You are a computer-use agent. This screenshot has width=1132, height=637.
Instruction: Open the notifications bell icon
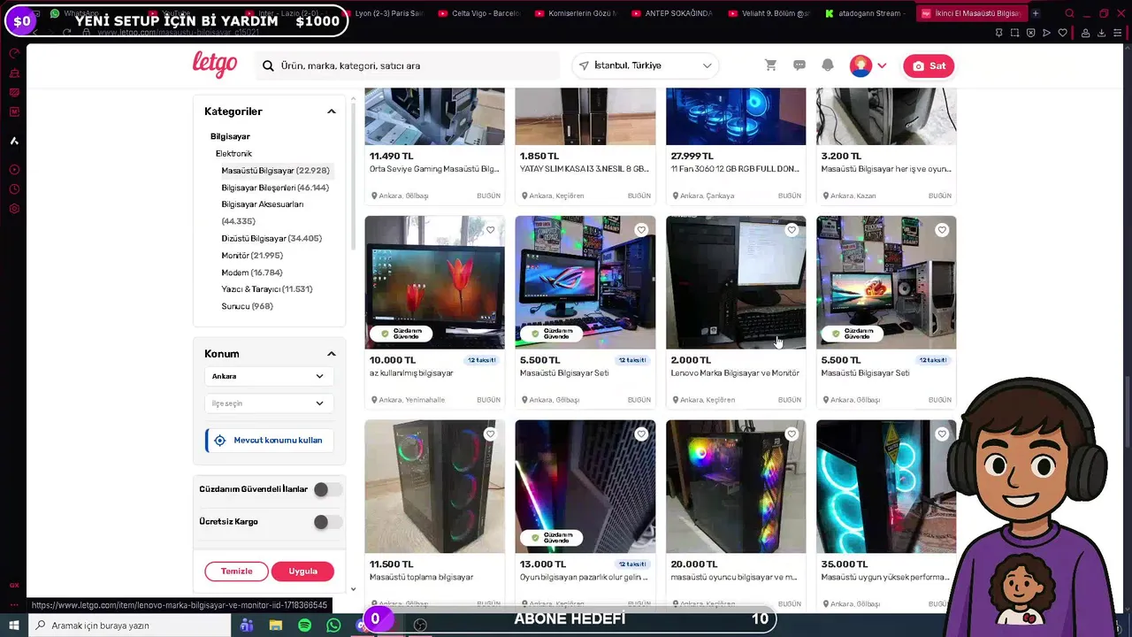[x=828, y=65]
